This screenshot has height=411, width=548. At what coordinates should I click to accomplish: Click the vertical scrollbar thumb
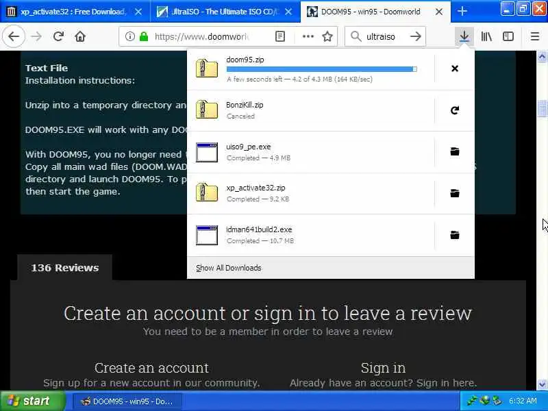pos(542,108)
